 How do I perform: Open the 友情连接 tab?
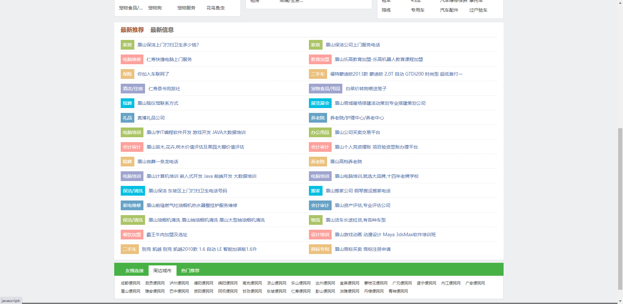(134, 271)
